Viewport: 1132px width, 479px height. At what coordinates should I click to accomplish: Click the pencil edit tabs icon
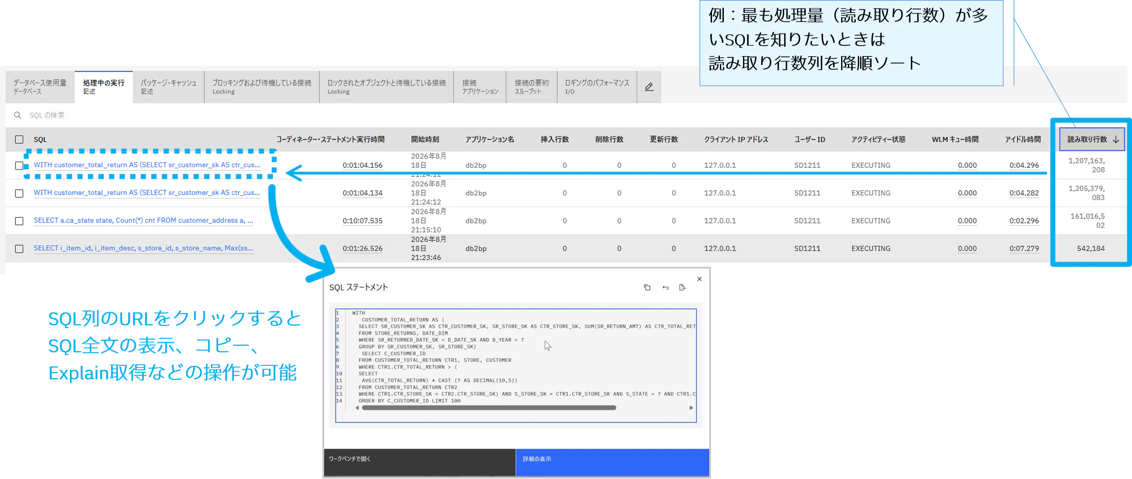coord(649,87)
